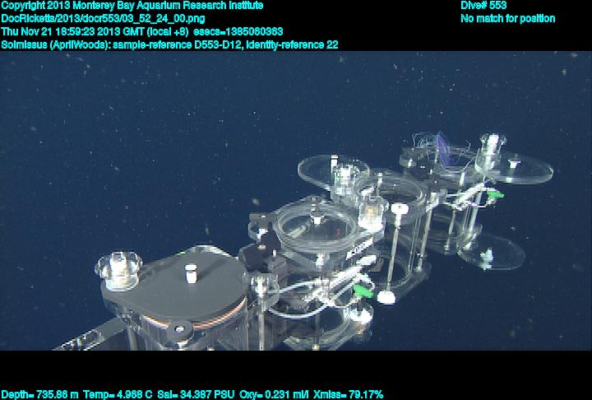The width and height of the screenshot is (592, 400).
Task: Click the timestamp Thu Nov 21 18:59:23 2013 GMT
Action: [73, 31]
